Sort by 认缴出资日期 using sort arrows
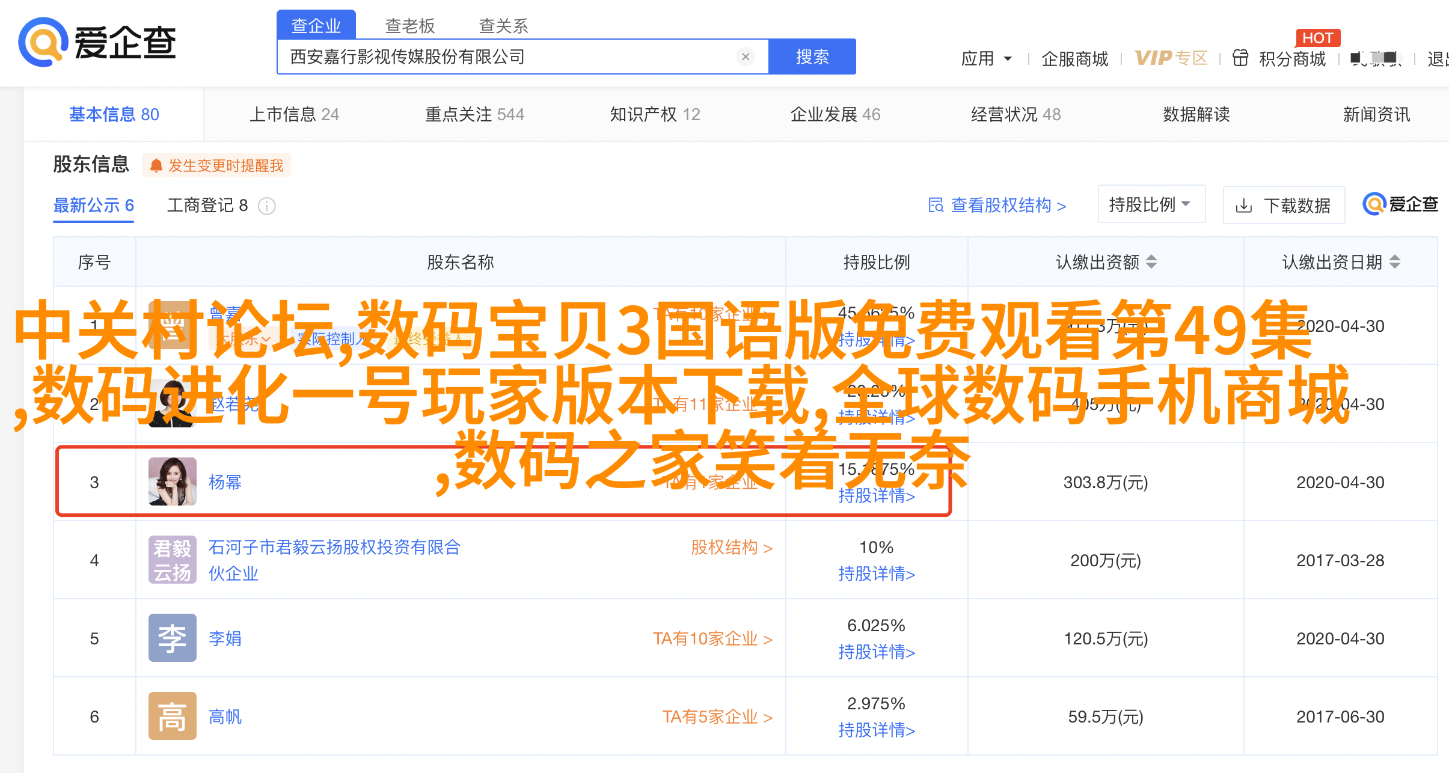Viewport: 1449px width, 773px height. click(1395, 262)
